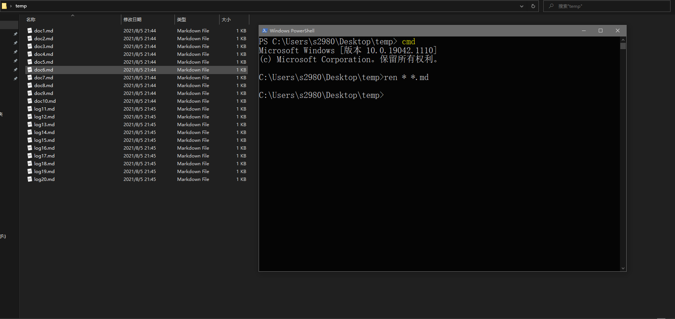Click the log17.md file icon
The width and height of the screenshot is (675, 319).
(x=30, y=156)
